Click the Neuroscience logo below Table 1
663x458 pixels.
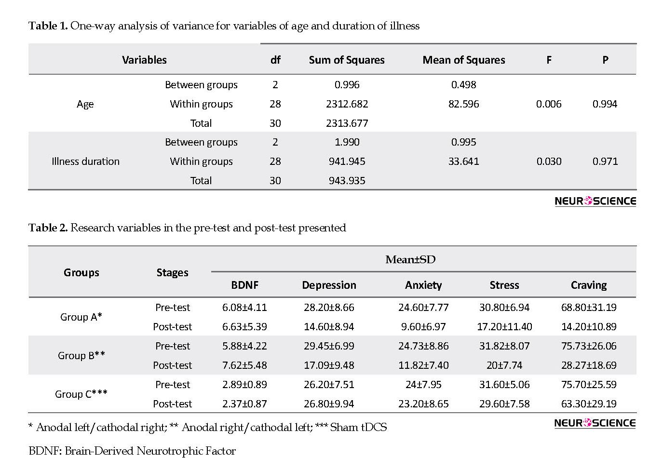point(595,201)
